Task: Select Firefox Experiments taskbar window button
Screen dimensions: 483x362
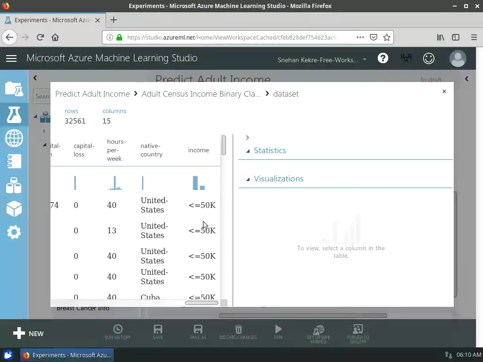Action: point(67,355)
